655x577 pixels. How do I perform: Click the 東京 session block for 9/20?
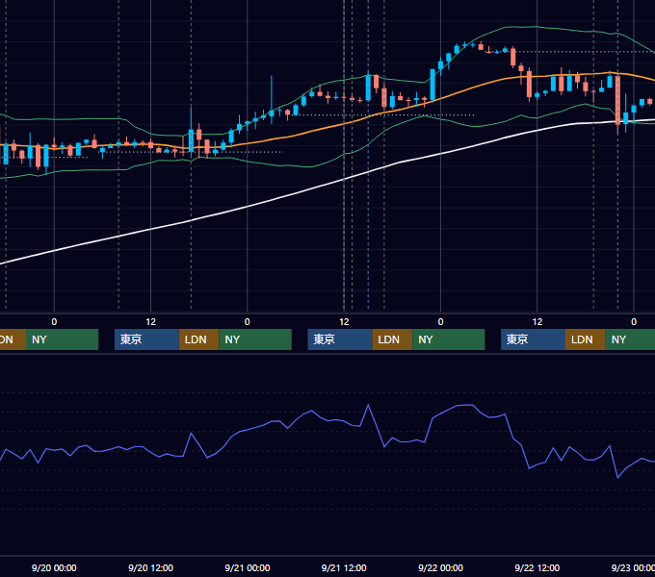146,339
